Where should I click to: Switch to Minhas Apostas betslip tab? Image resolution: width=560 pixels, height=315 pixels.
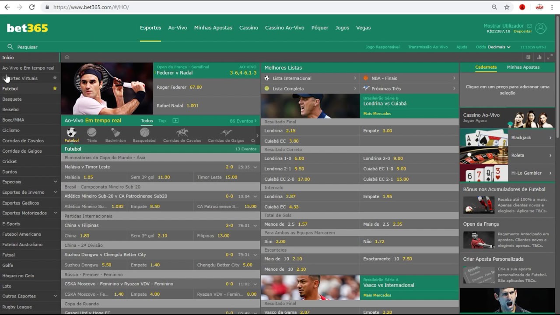click(523, 67)
